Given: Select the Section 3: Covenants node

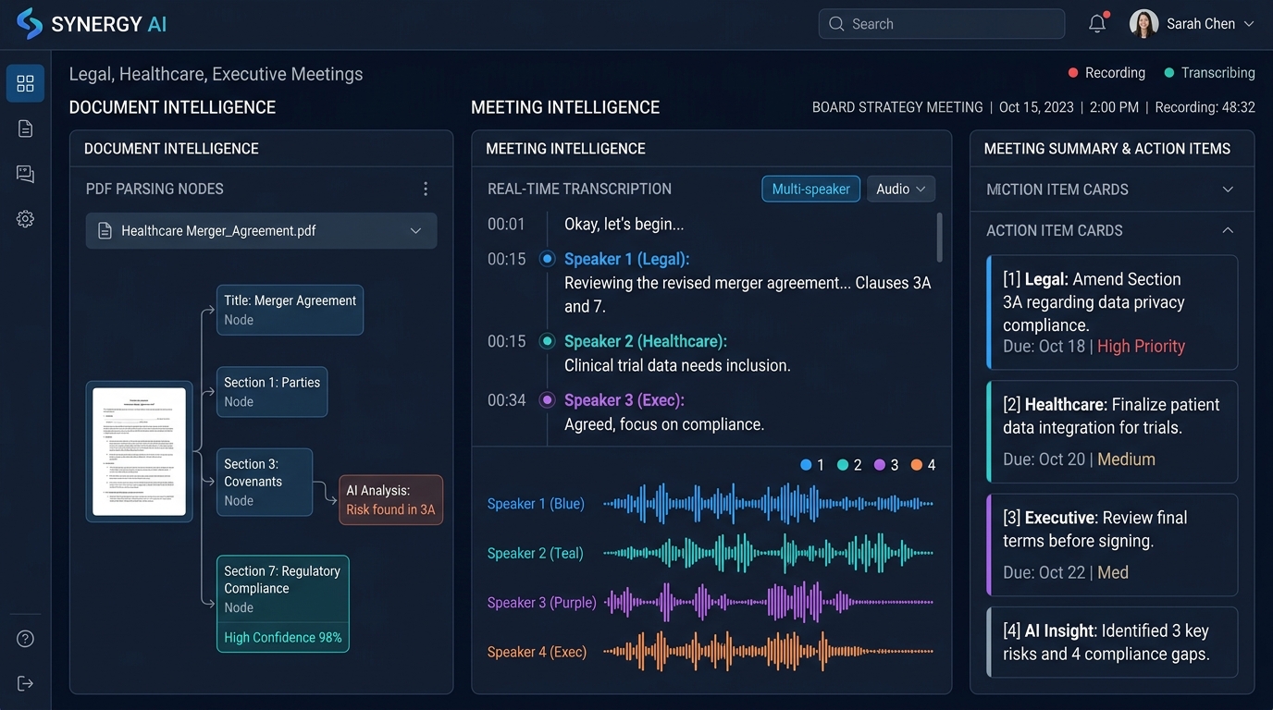Looking at the screenshot, I should pos(265,482).
